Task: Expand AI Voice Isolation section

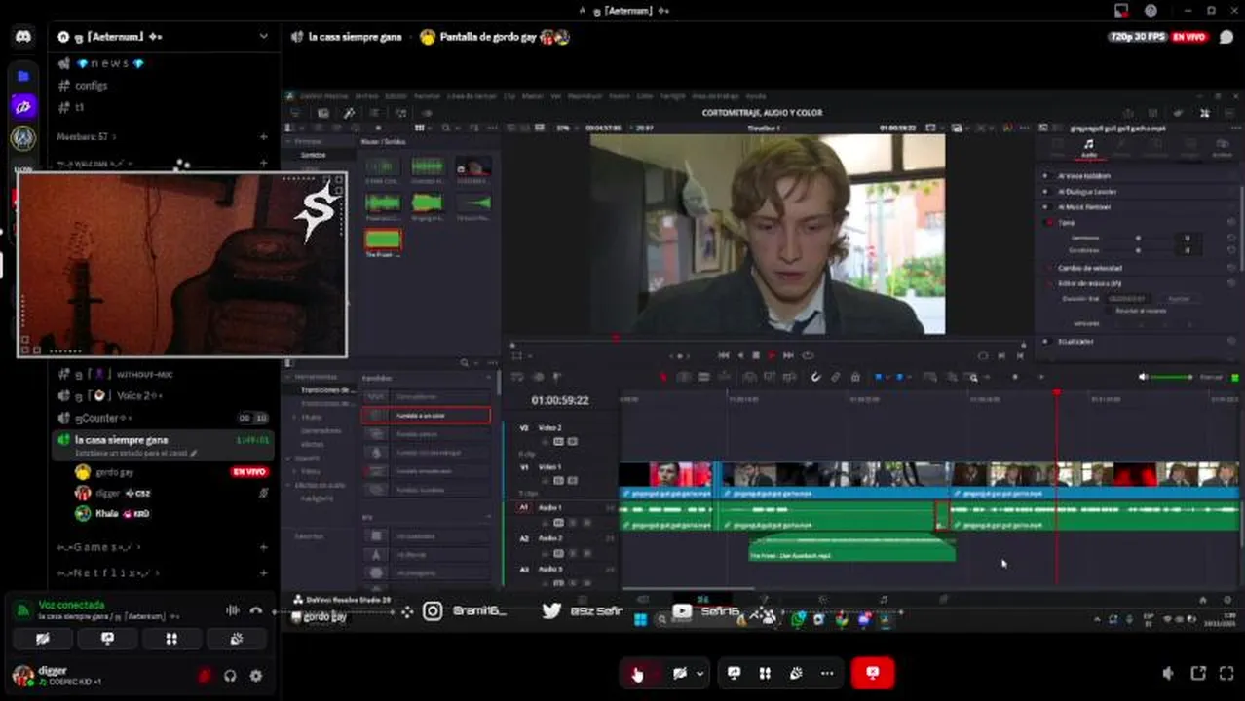Action: pyautogui.click(x=1084, y=176)
